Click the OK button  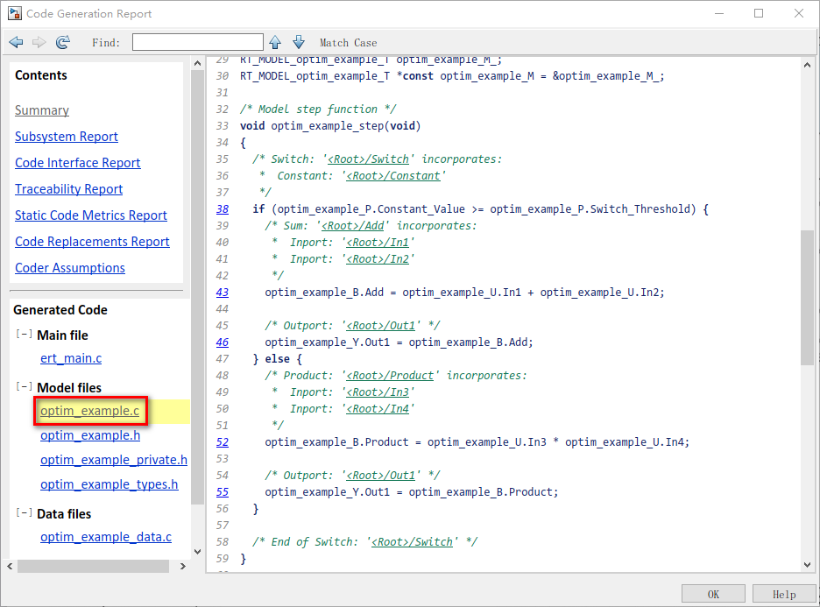pyautogui.click(x=713, y=594)
